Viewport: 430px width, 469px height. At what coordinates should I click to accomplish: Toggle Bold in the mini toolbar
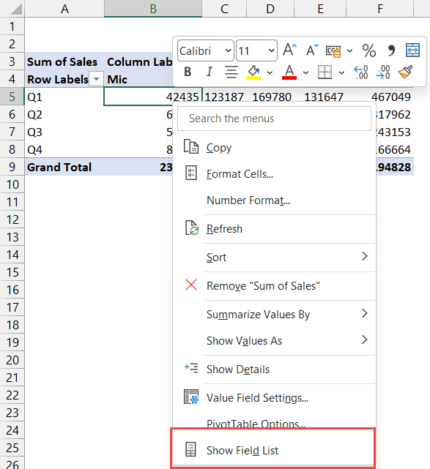[188, 72]
